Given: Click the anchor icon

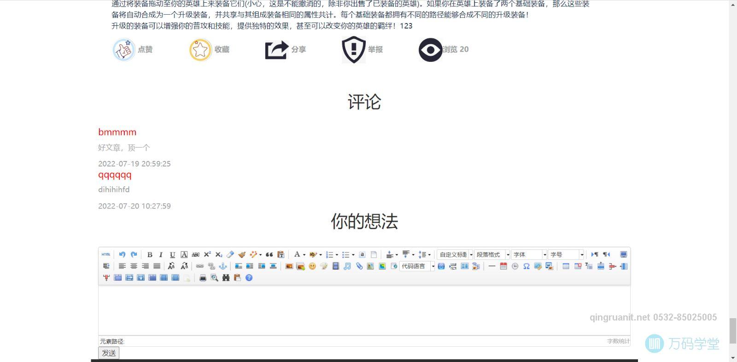Looking at the screenshot, I should pos(223,266).
